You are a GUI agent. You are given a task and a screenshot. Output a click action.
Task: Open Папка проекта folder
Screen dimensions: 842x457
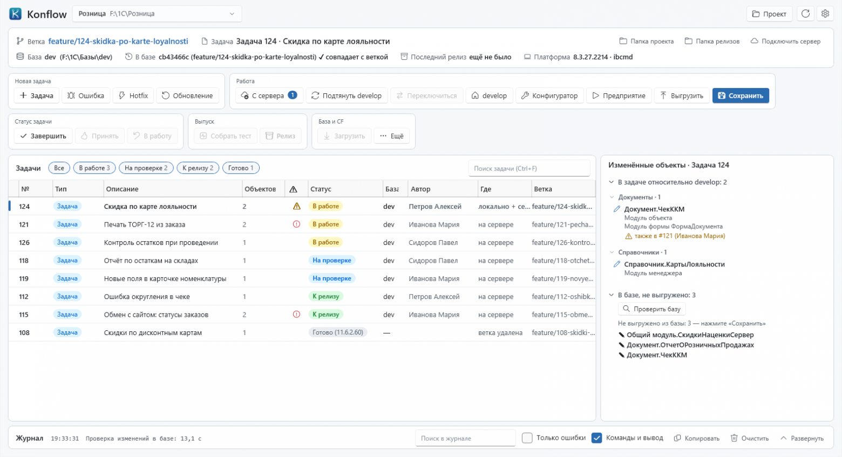point(647,42)
